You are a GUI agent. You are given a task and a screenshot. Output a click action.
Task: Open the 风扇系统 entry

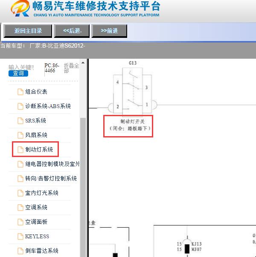[36, 135]
